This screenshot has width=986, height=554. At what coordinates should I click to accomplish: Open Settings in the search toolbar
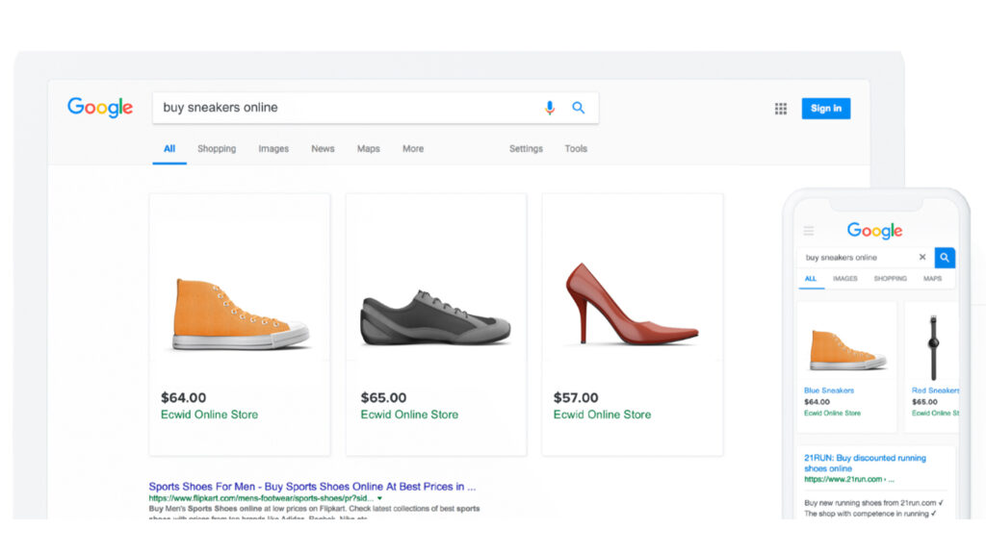coord(526,149)
